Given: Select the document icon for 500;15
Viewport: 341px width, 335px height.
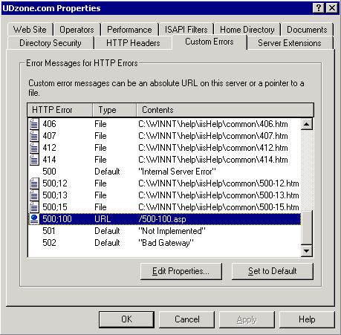Looking at the screenshot, I should coord(34,207).
